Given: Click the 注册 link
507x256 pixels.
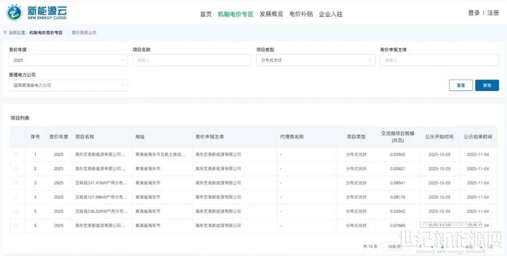Looking at the screenshot, I should click(493, 13).
